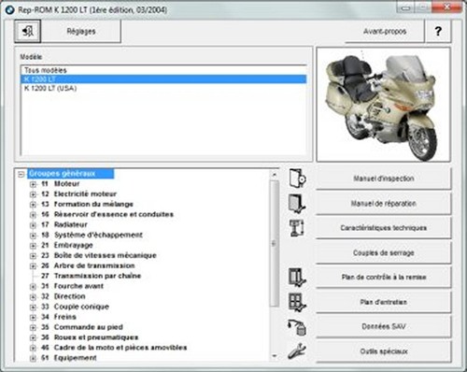This screenshot has width=467, height=372.
Task: Select K 1200 LT model entry
Action: pyautogui.click(x=163, y=79)
